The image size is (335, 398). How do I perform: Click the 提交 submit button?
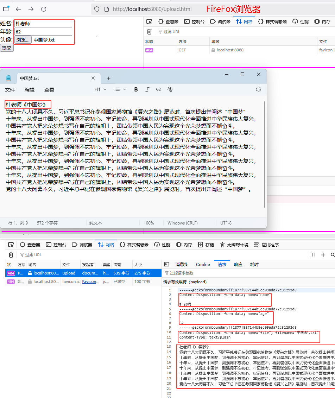click(x=7, y=48)
